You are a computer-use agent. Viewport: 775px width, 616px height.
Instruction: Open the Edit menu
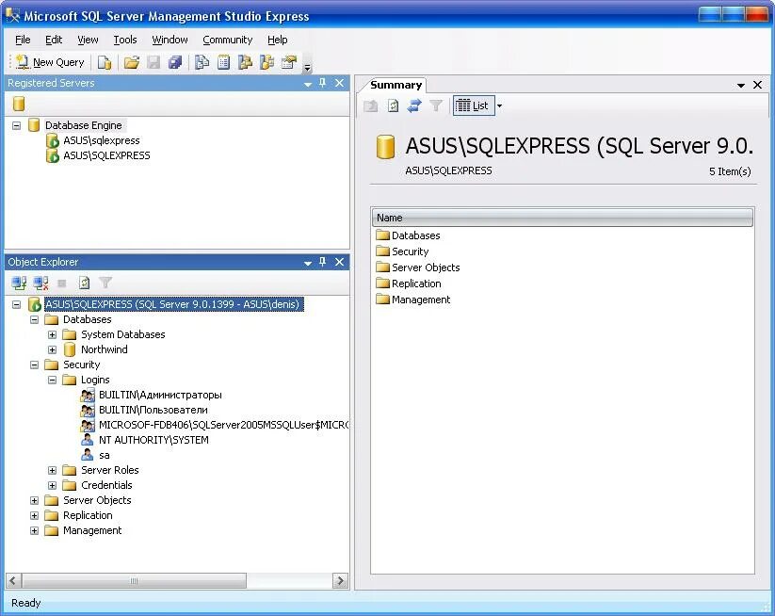54,40
